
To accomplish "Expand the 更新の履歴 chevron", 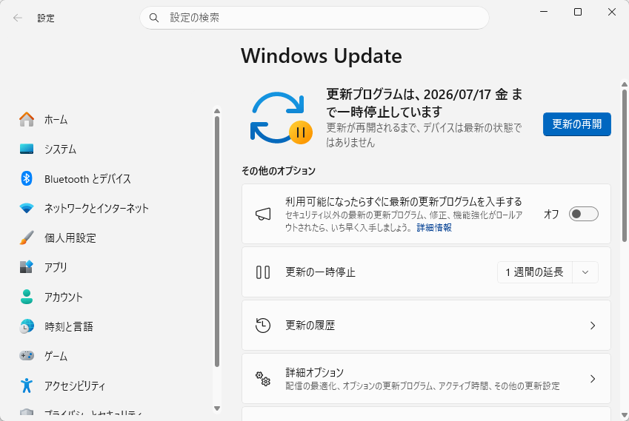I will 593,326.
